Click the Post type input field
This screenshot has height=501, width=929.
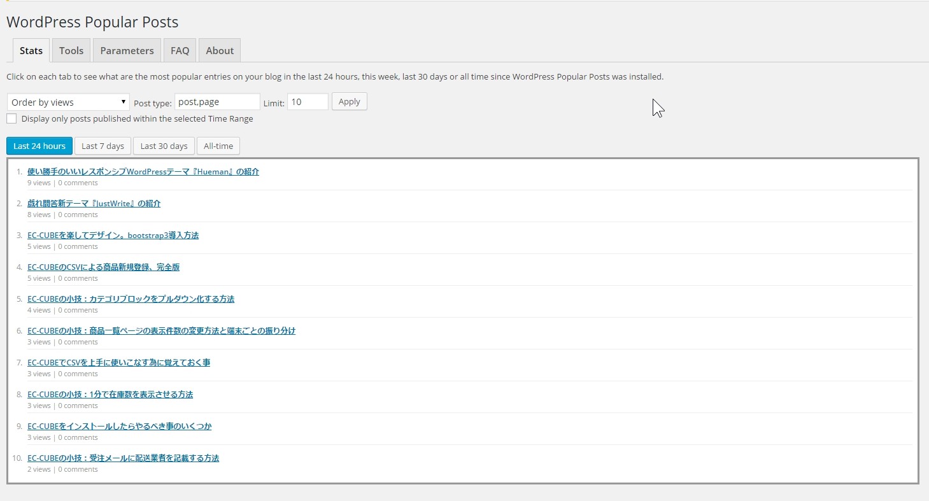(x=217, y=102)
